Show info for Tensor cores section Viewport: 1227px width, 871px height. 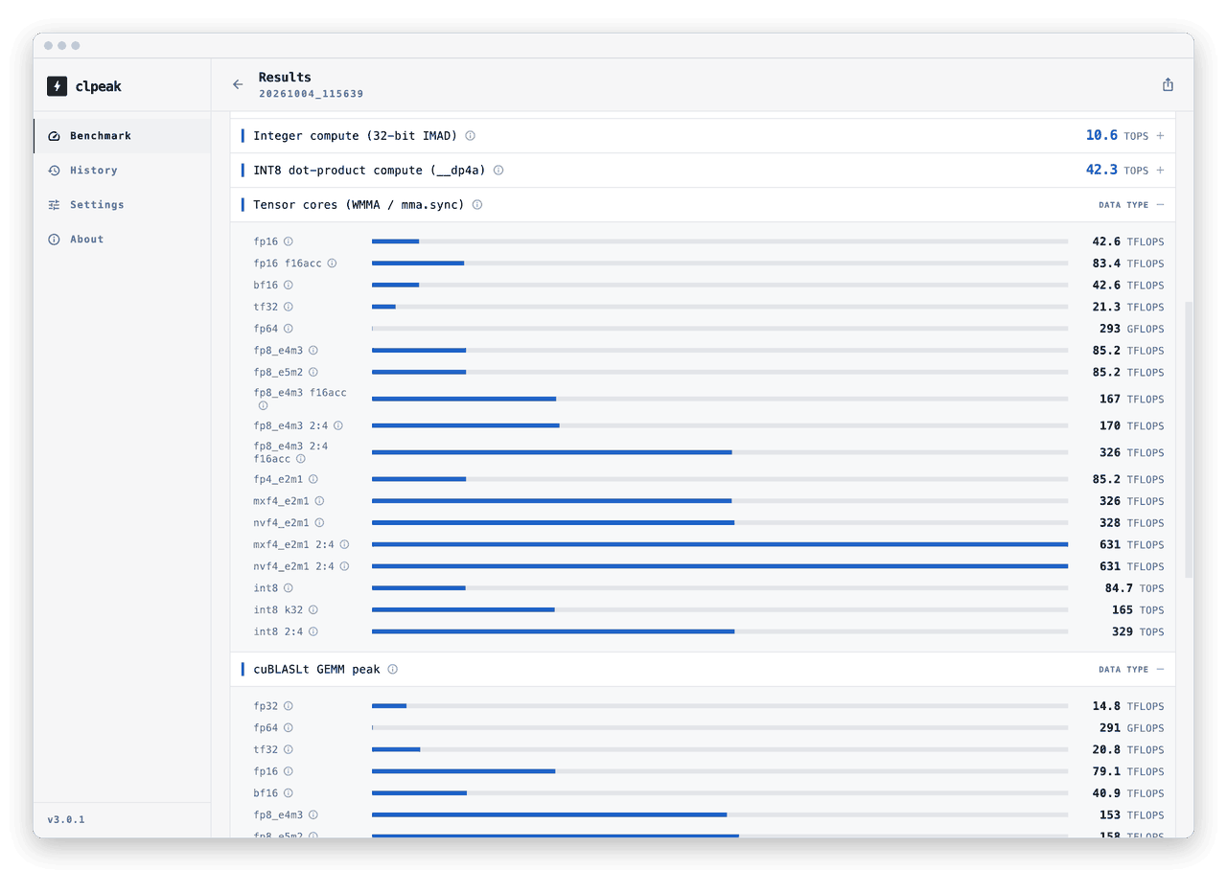tap(477, 205)
